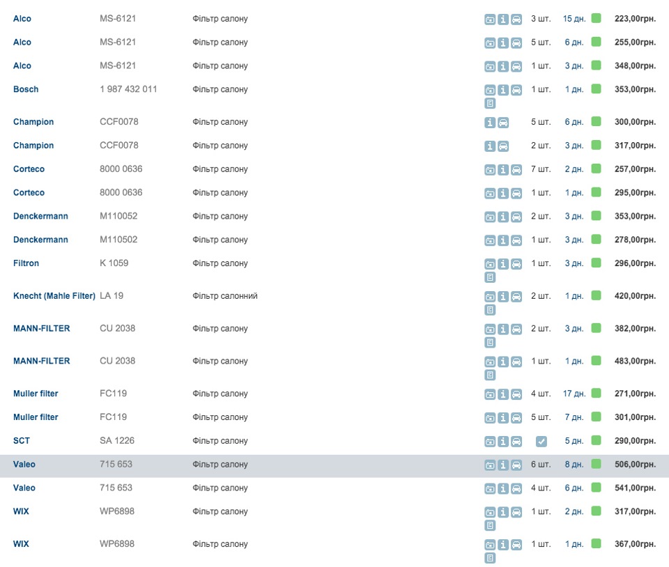Show car icon for Muller filter 301,00грн. row
The width and height of the screenshot is (669, 567).
pyautogui.click(x=516, y=418)
